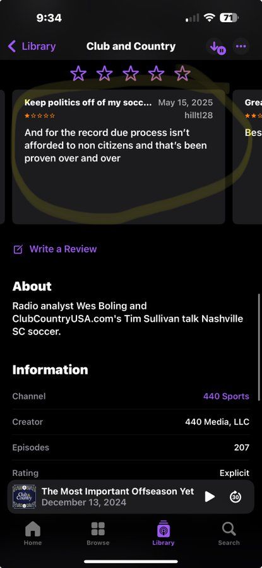Open the partially visible review at the right
The image size is (262, 568).
[x=247, y=157]
